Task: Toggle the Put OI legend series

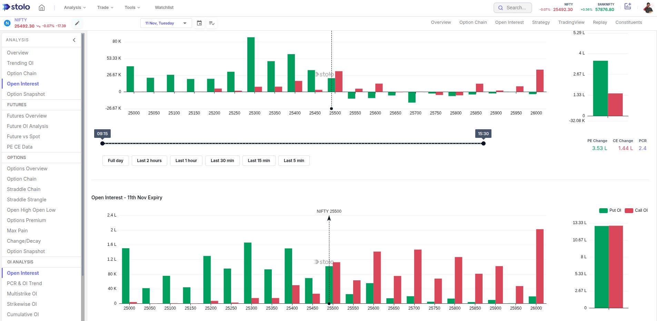Action: coord(610,210)
